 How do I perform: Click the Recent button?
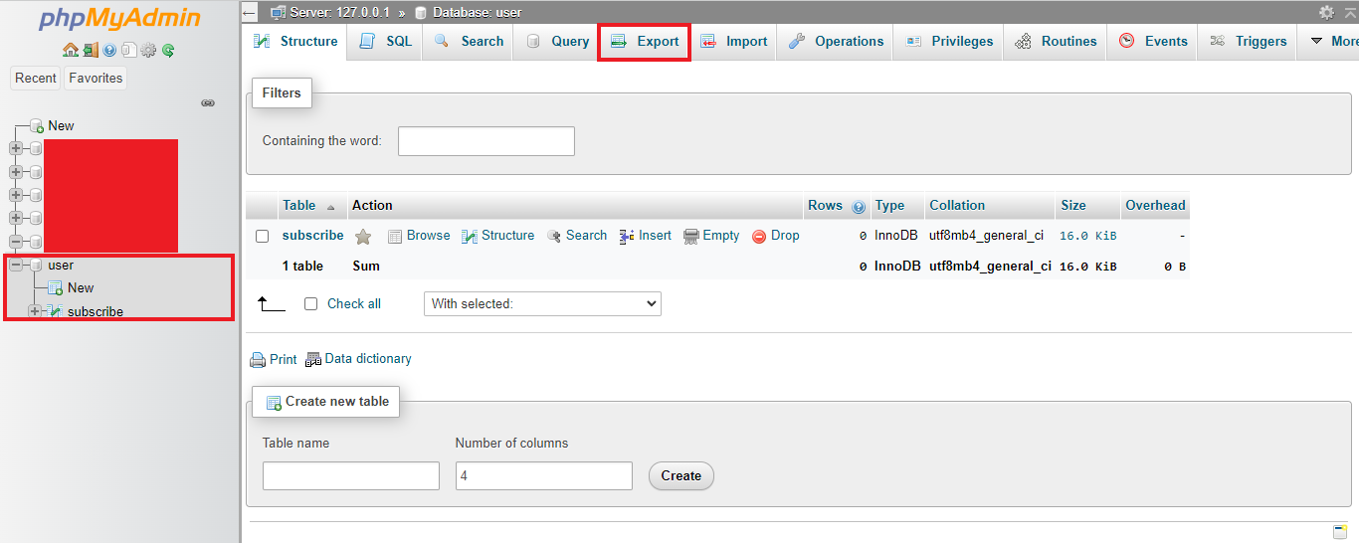click(36, 78)
